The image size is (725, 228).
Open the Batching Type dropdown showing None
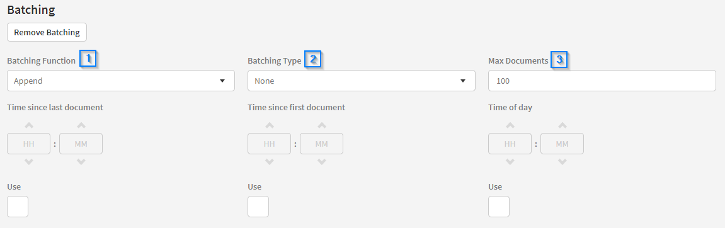[x=361, y=81]
